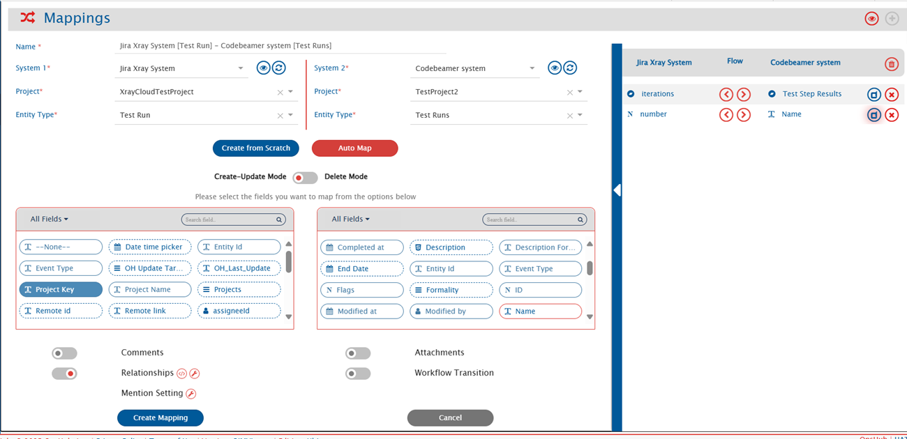Click the red trash icon in mapping panel header

[891, 64]
